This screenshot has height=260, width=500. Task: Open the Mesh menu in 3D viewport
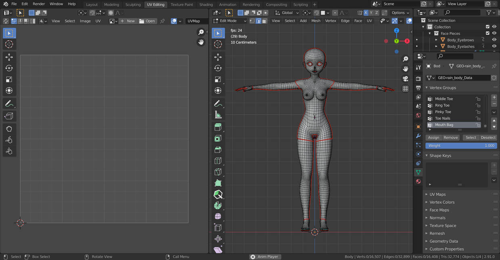point(316,21)
